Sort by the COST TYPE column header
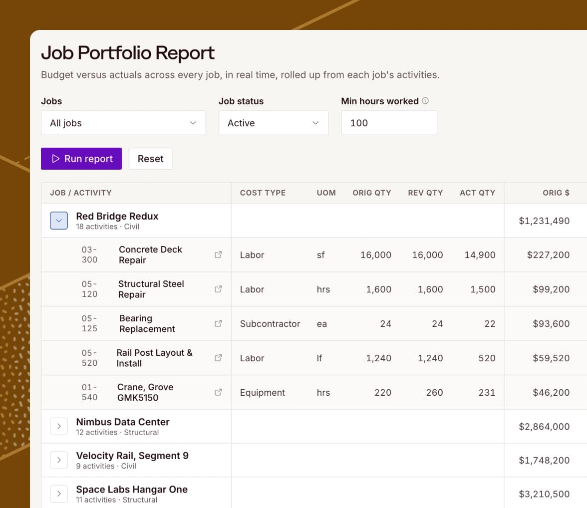Screen dimensions: 587x508 point(263,193)
